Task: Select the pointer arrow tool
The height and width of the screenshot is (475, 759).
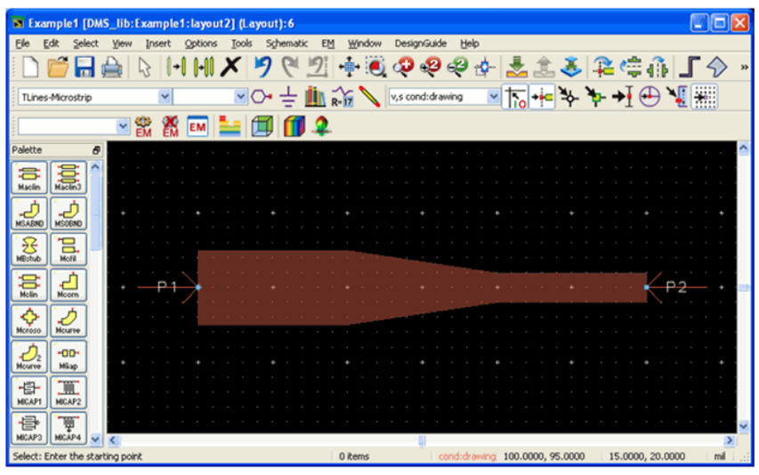Action: pyautogui.click(x=144, y=67)
